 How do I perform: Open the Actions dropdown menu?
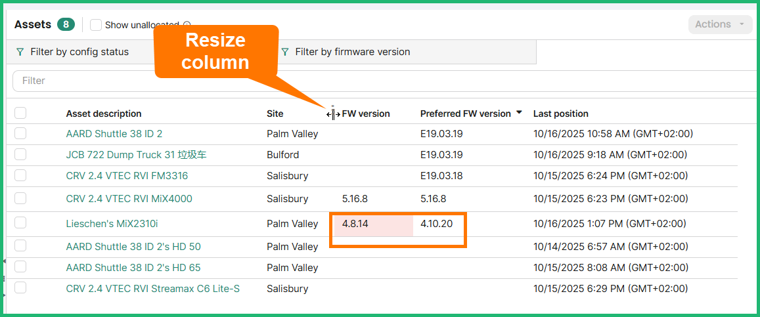720,24
